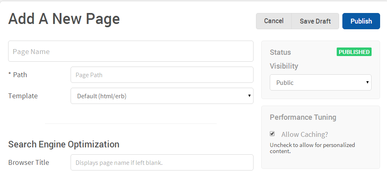Click the Status label

tap(280, 52)
